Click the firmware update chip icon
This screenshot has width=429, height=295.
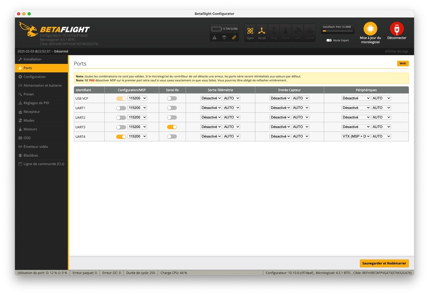370,29
